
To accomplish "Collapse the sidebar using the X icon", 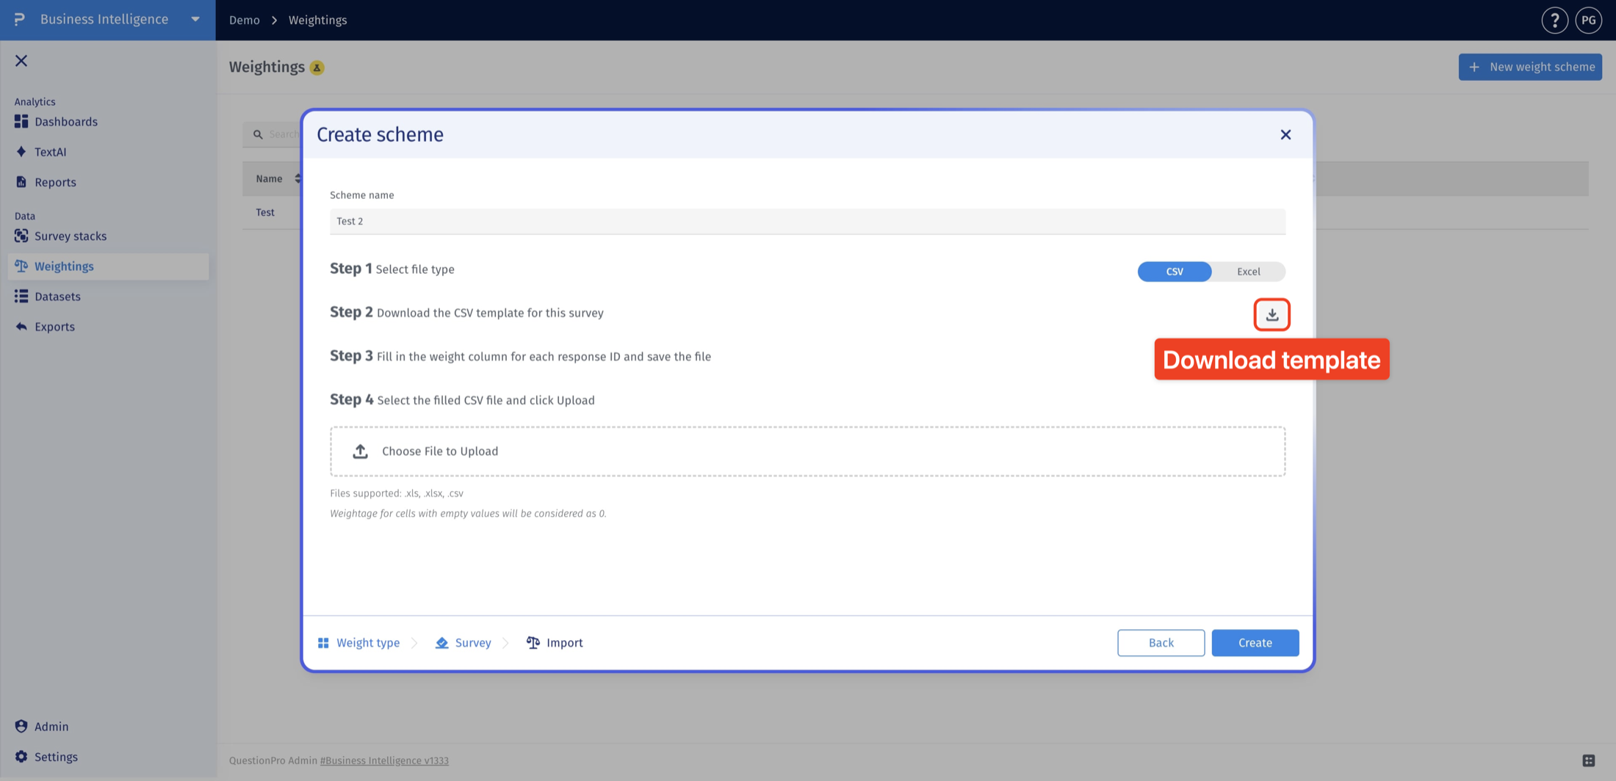I will click(x=21, y=61).
